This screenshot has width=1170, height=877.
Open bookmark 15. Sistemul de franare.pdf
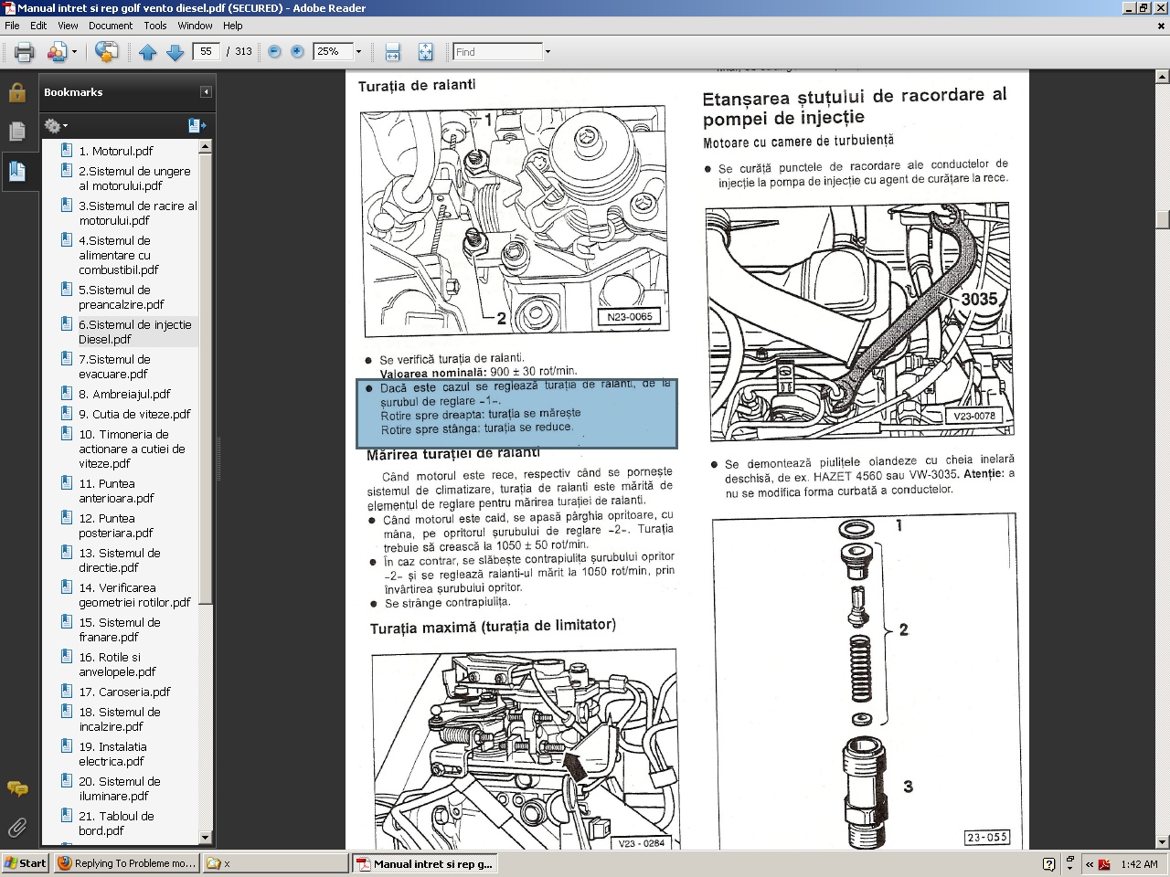coord(120,629)
